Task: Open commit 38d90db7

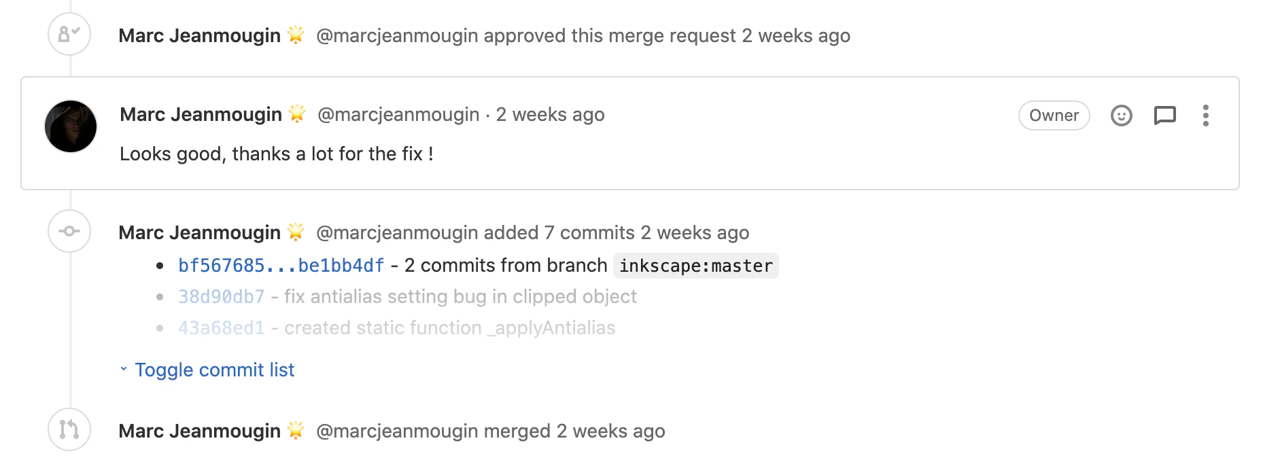Action: click(222, 297)
